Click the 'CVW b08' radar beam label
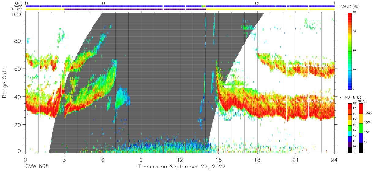376x173 pixels. click(37, 167)
